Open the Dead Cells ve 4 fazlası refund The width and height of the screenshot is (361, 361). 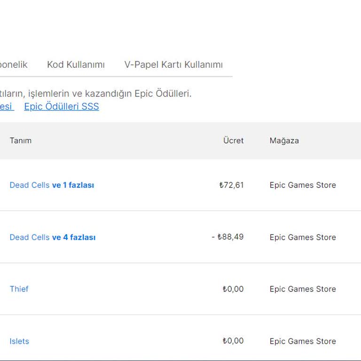(53, 237)
